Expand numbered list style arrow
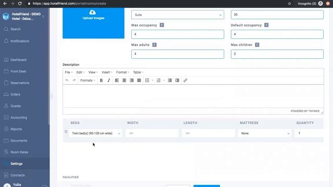 [x=164, y=81]
